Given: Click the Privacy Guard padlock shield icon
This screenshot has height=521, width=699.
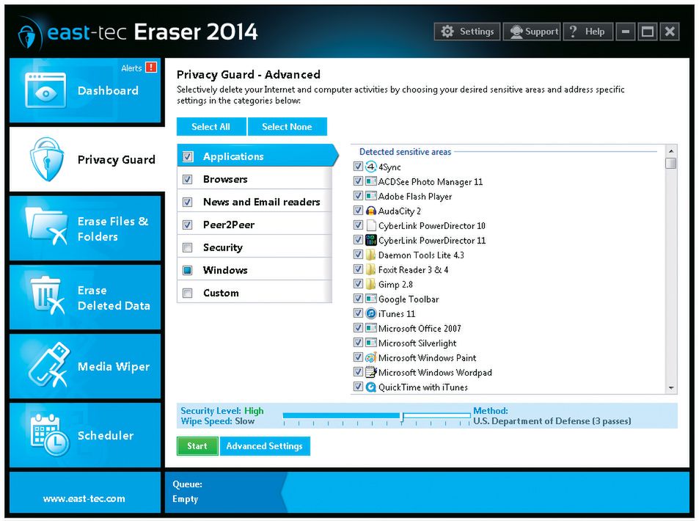Looking at the screenshot, I should (46, 159).
